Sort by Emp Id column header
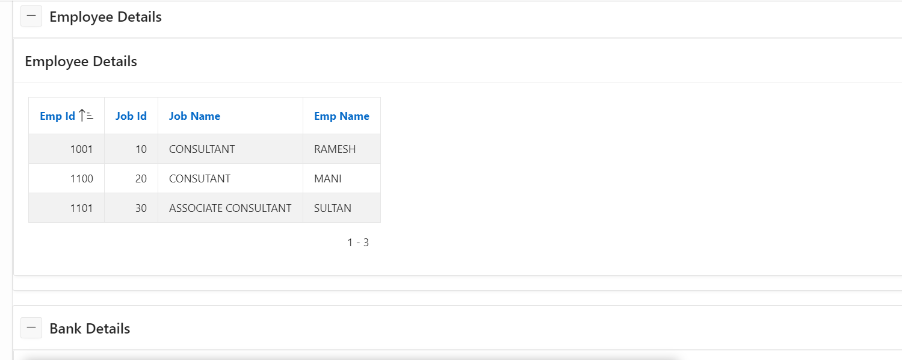The width and height of the screenshot is (902, 360). 58,116
